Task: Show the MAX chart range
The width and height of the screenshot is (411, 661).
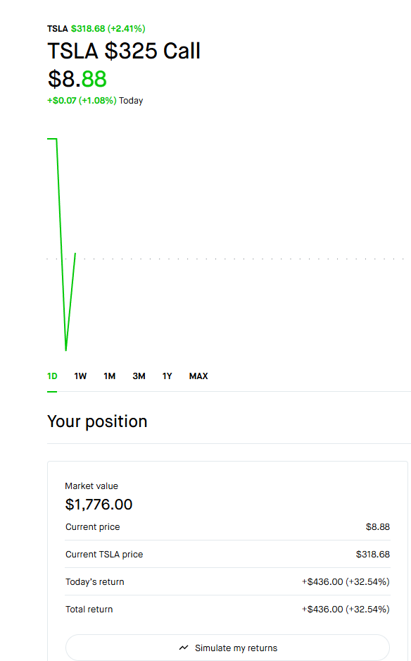Action: point(198,376)
